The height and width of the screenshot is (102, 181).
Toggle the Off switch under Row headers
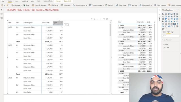pos(167,47)
